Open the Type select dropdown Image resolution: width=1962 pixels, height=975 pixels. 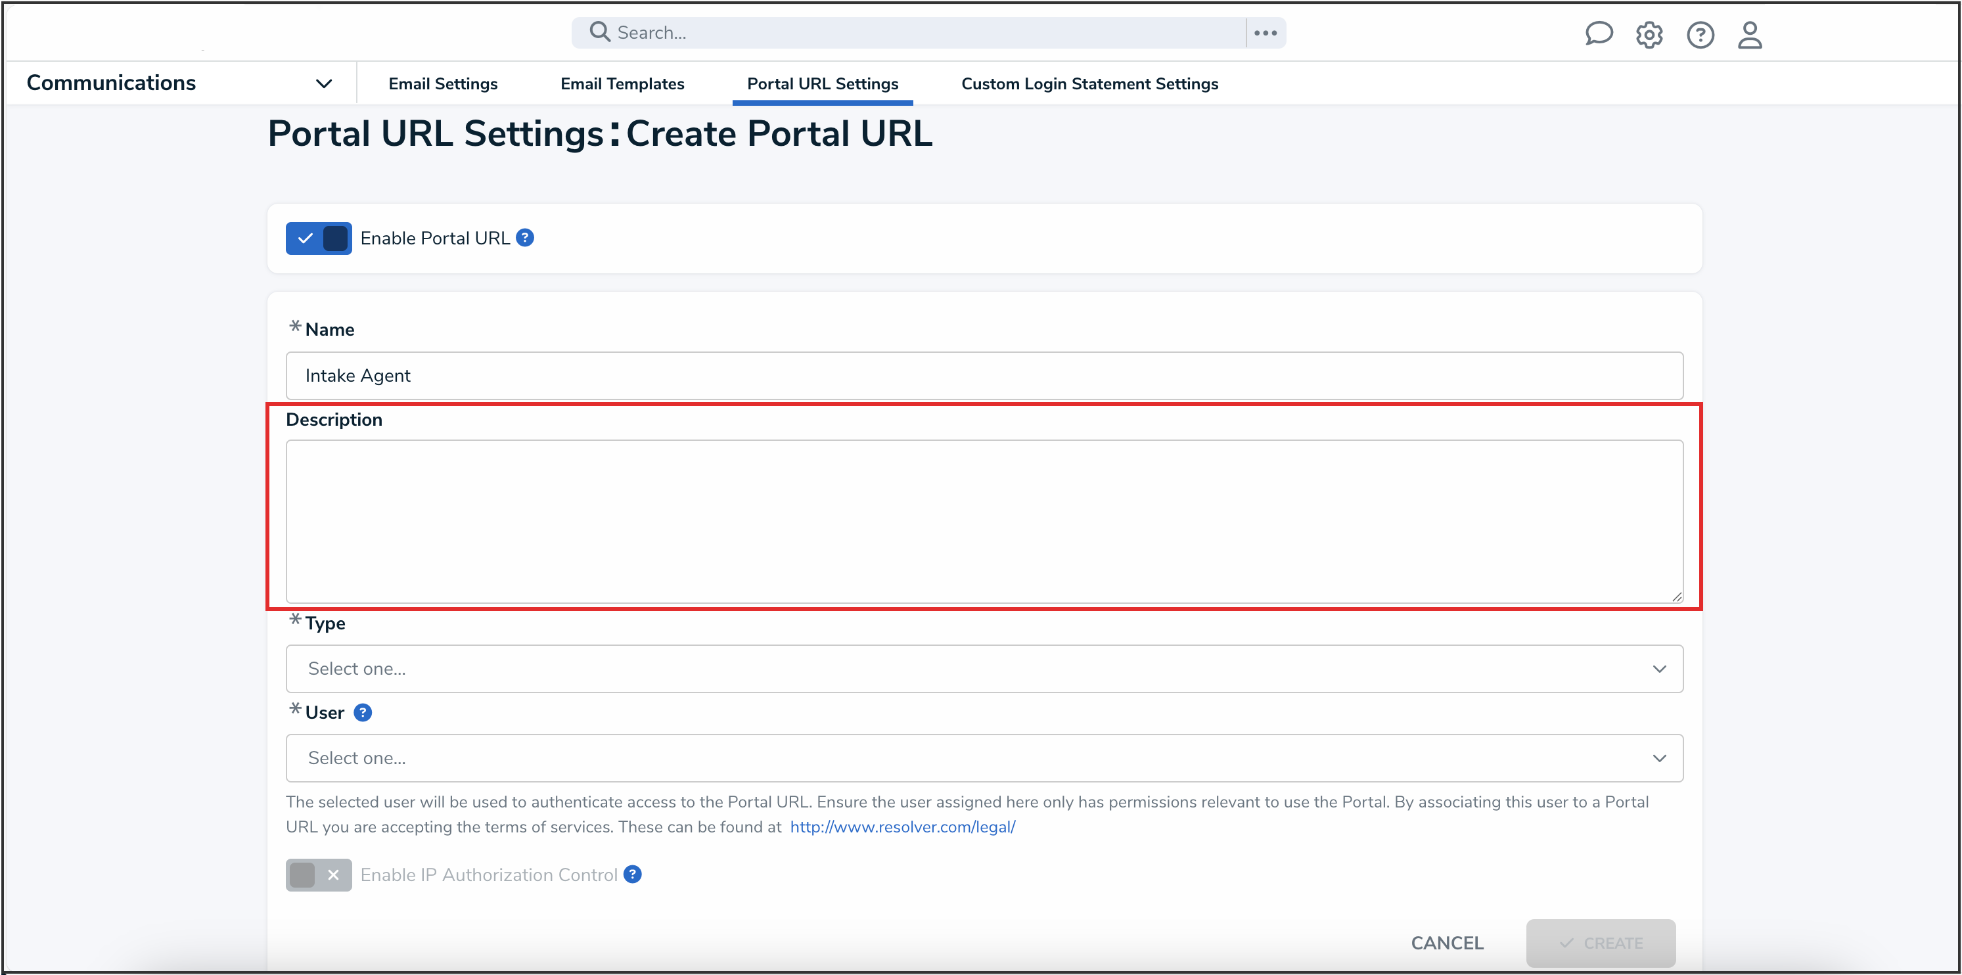coord(984,669)
